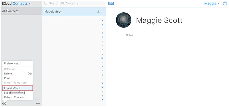Click Refresh Contacts menu entry
This screenshot has width=229, height=107.
[x=17, y=97]
